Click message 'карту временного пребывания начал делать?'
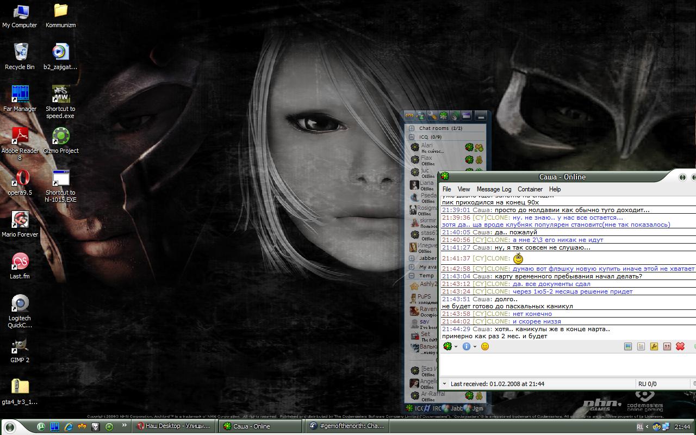This screenshot has width=696, height=435. coord(568,276)
